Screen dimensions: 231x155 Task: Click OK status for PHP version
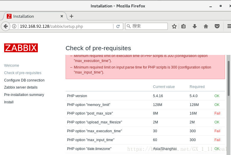(217, 96)
